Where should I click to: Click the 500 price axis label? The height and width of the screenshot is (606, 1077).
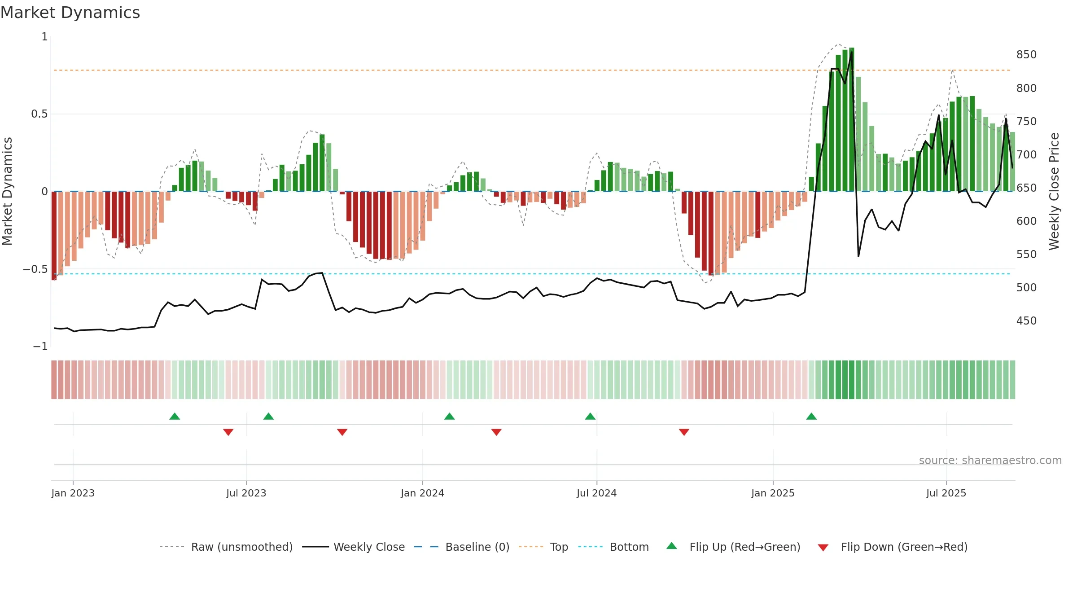[x=1026, y=287]
